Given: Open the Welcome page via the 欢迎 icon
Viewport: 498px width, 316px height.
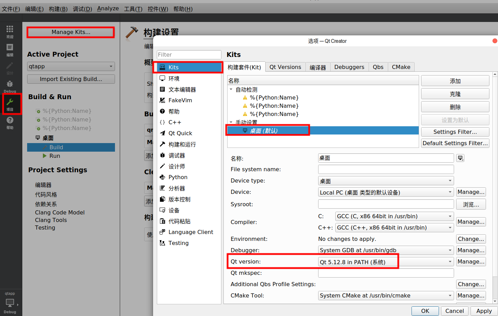Looking at the screenshot, I should tap(10, 30).
